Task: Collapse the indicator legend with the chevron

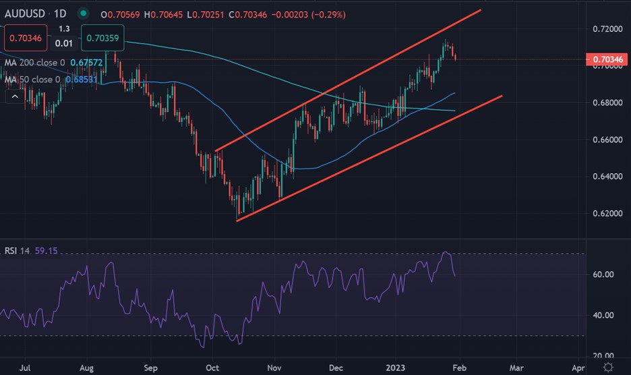Action: tap(15, 96)
